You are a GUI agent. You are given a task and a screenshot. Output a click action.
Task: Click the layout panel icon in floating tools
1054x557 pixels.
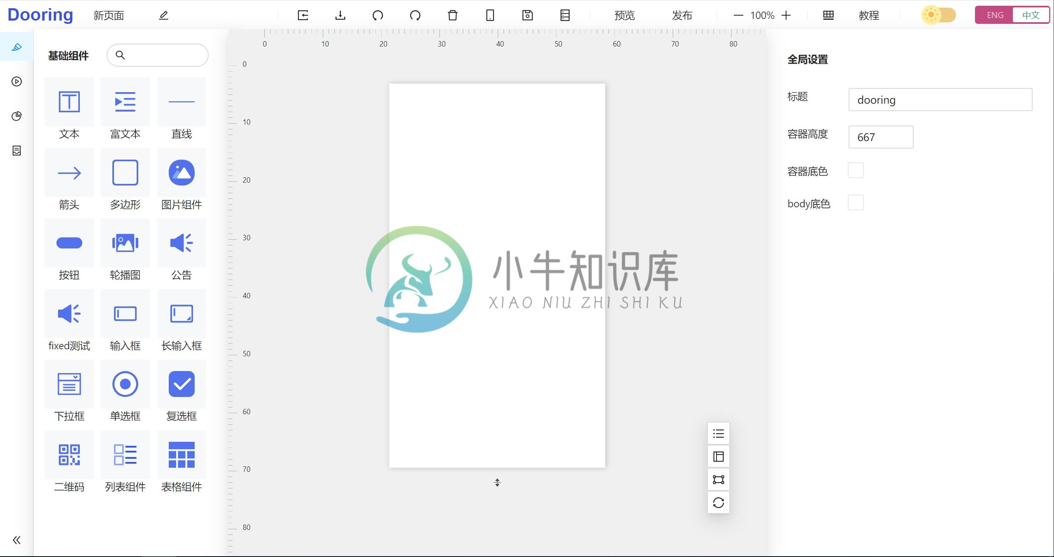point(719,457)
